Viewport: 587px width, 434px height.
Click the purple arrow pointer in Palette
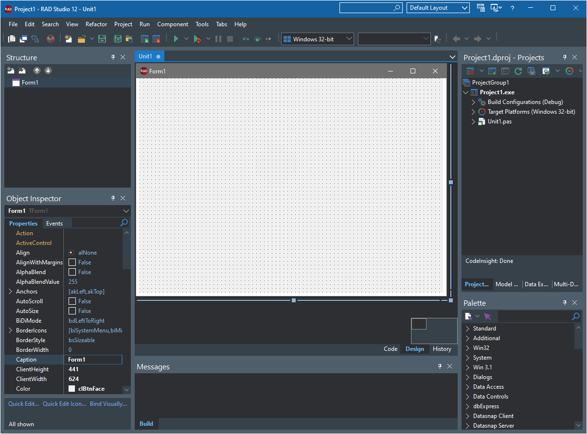(x=487, y=316)
